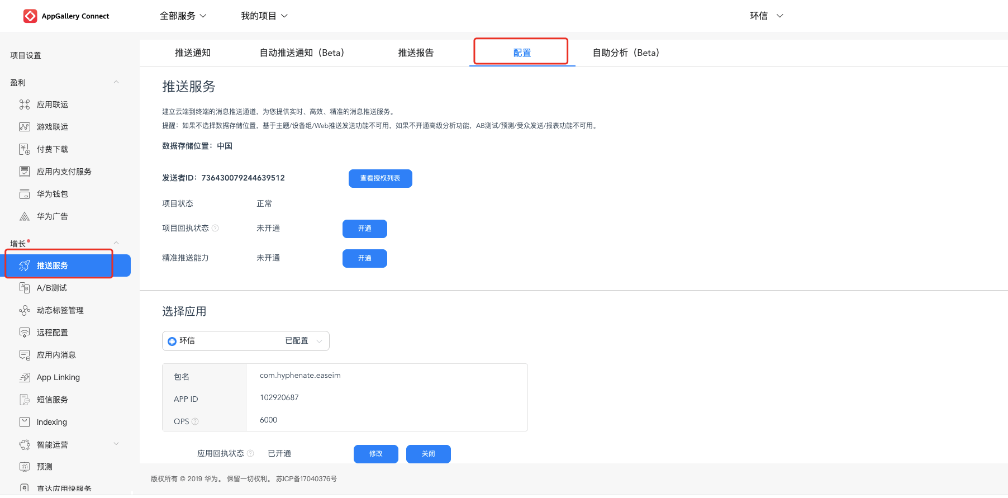Open the 环信 account dropdown at top
Screen dimensions: 1008x498
[x=767, y=16]
